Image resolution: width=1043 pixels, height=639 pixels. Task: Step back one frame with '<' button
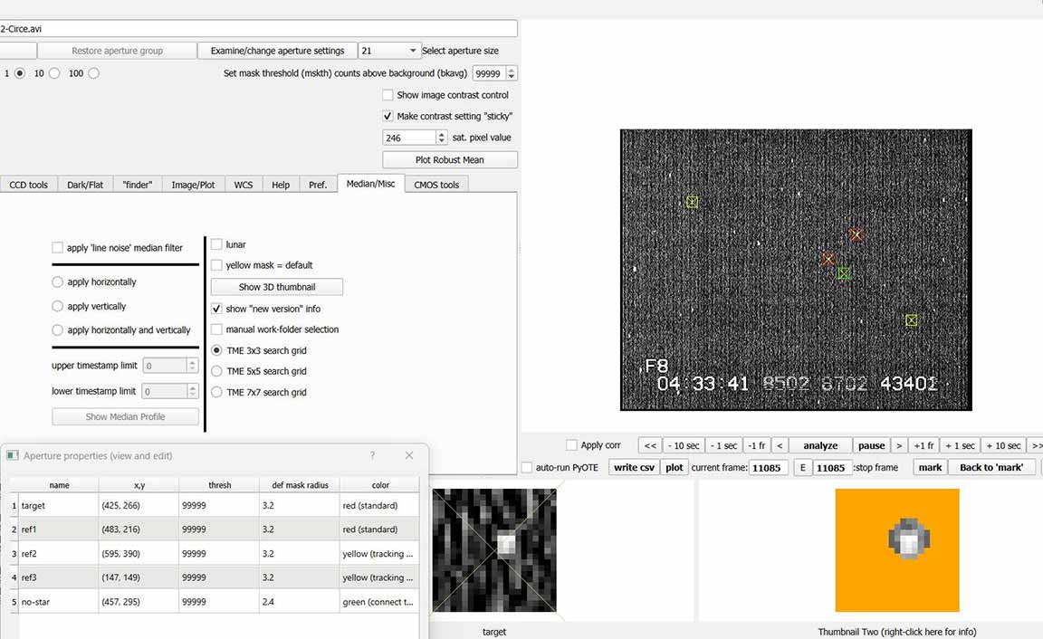[x=780, y=445]
